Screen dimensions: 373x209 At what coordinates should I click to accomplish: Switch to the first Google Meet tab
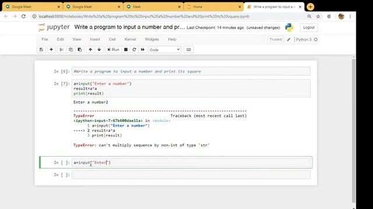point(33,7)
